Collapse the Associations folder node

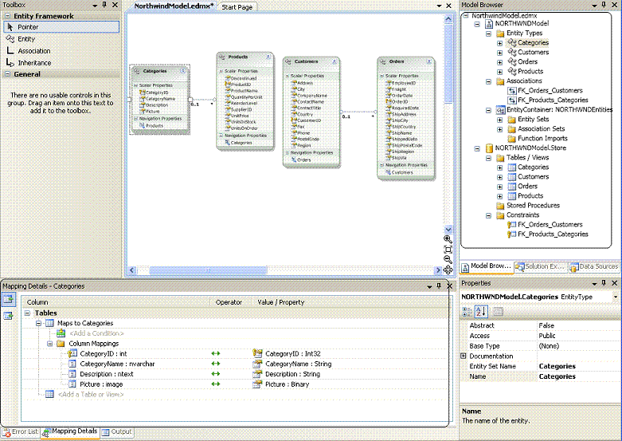click(x=488, y=81)
